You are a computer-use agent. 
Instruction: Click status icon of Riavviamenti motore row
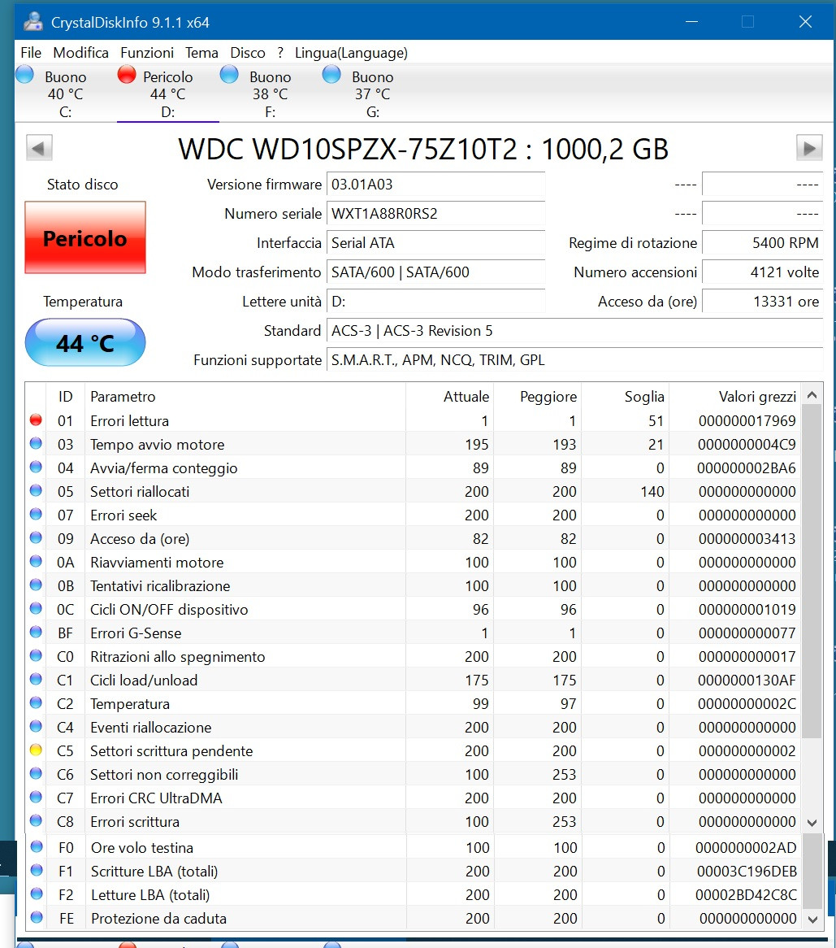pyautogui.click(x=37, y=561)
